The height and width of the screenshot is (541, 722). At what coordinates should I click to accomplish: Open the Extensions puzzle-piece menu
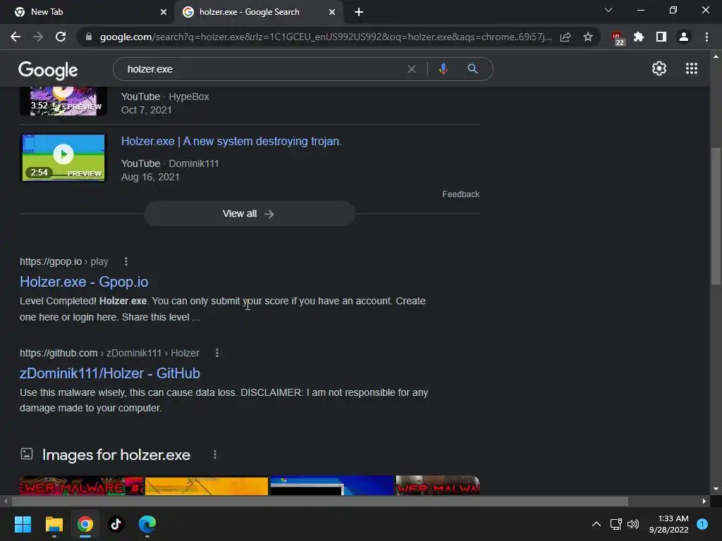coord(639,37)
